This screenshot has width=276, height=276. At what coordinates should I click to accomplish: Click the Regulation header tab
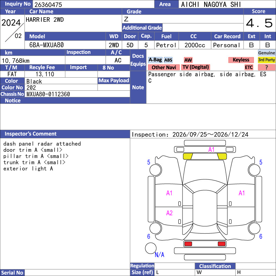tap(142, 266)
